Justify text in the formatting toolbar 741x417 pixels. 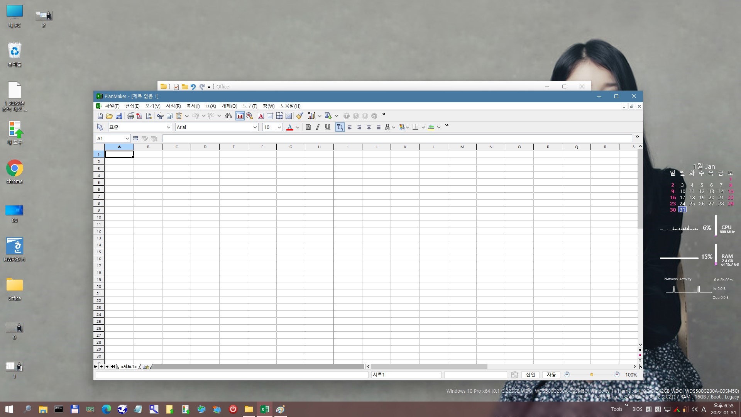point(379,127)
